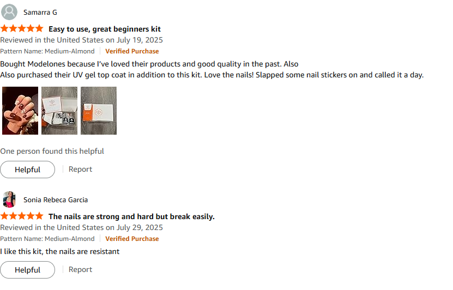The image size is (453, 290).
Task: Click "One person found this helpful" text
Action: 52,151
